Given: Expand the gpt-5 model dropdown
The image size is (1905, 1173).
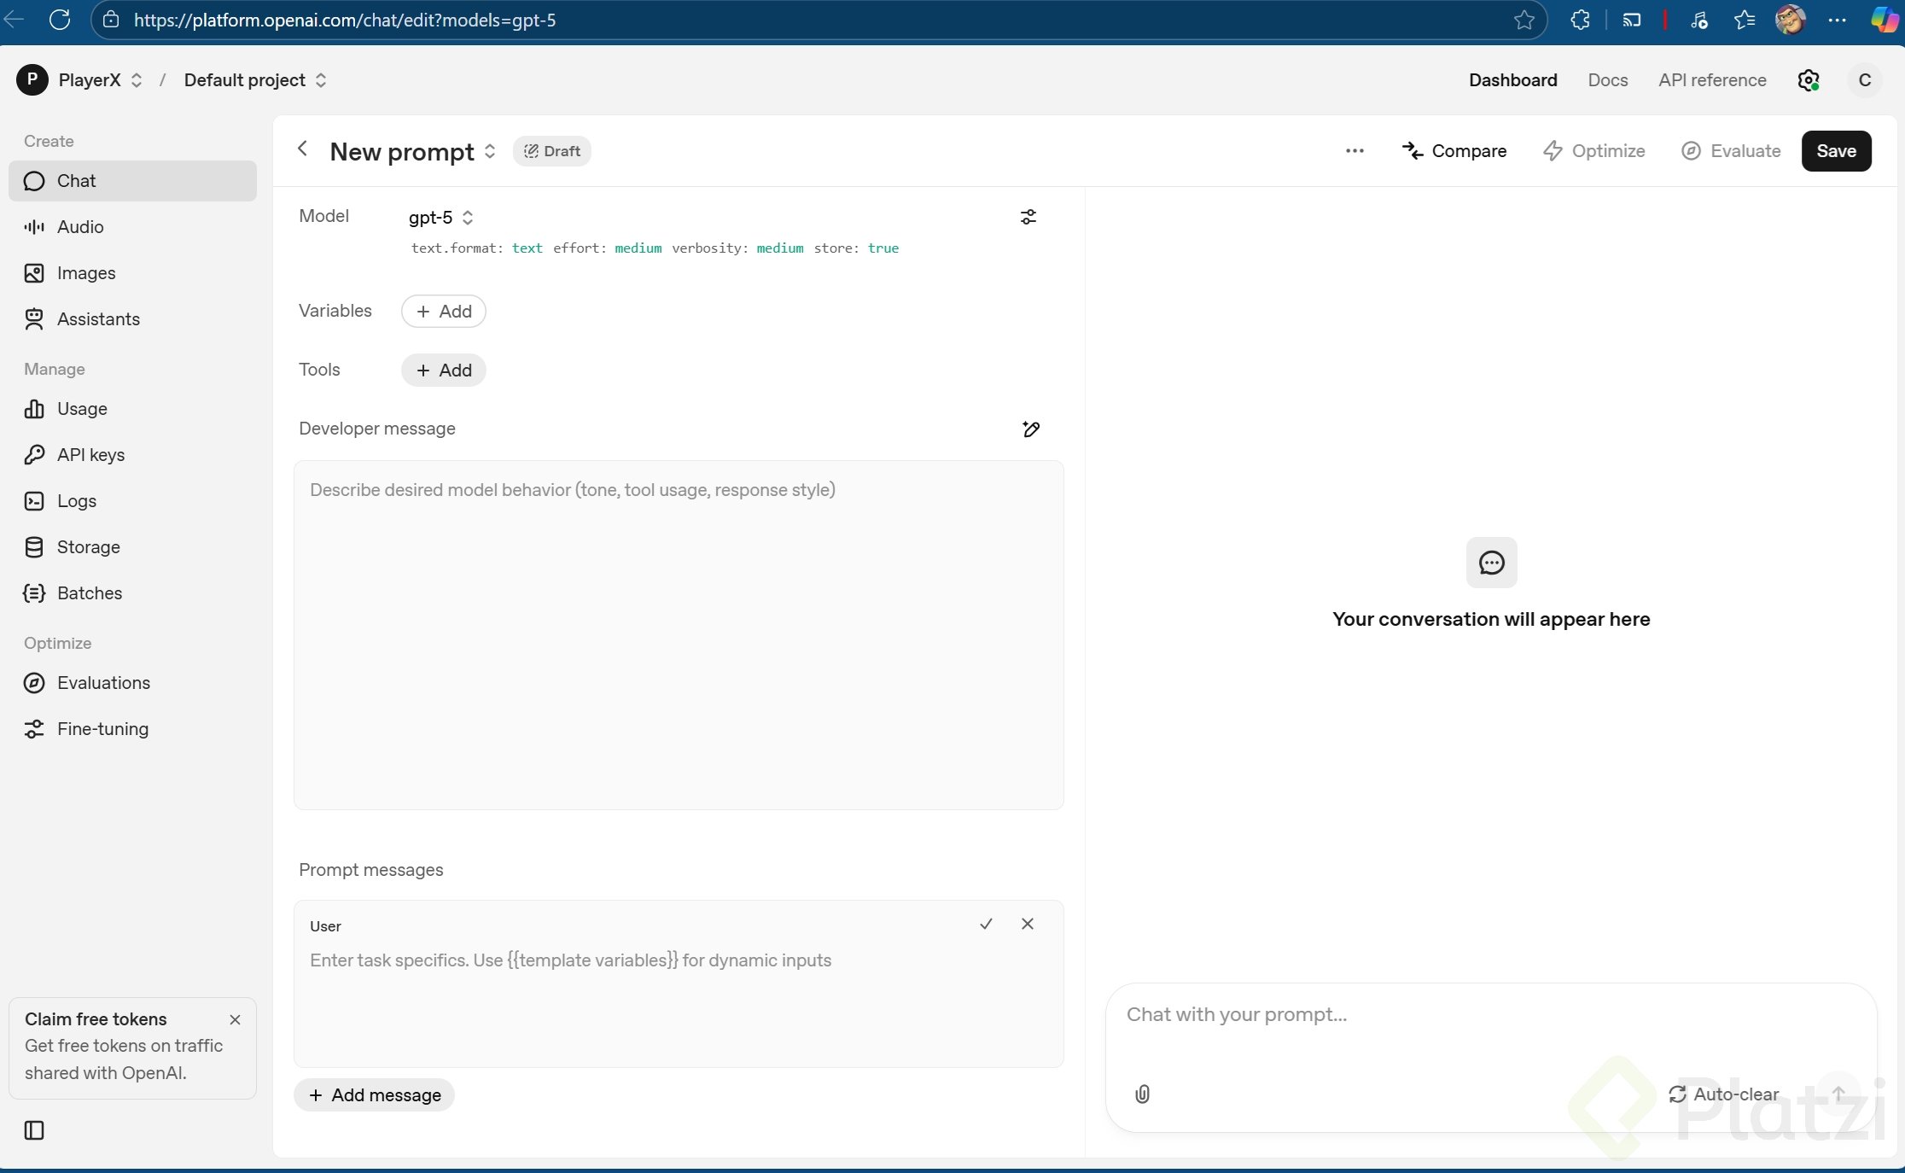Looking at the screenshot, I should (x=440, y=218).
